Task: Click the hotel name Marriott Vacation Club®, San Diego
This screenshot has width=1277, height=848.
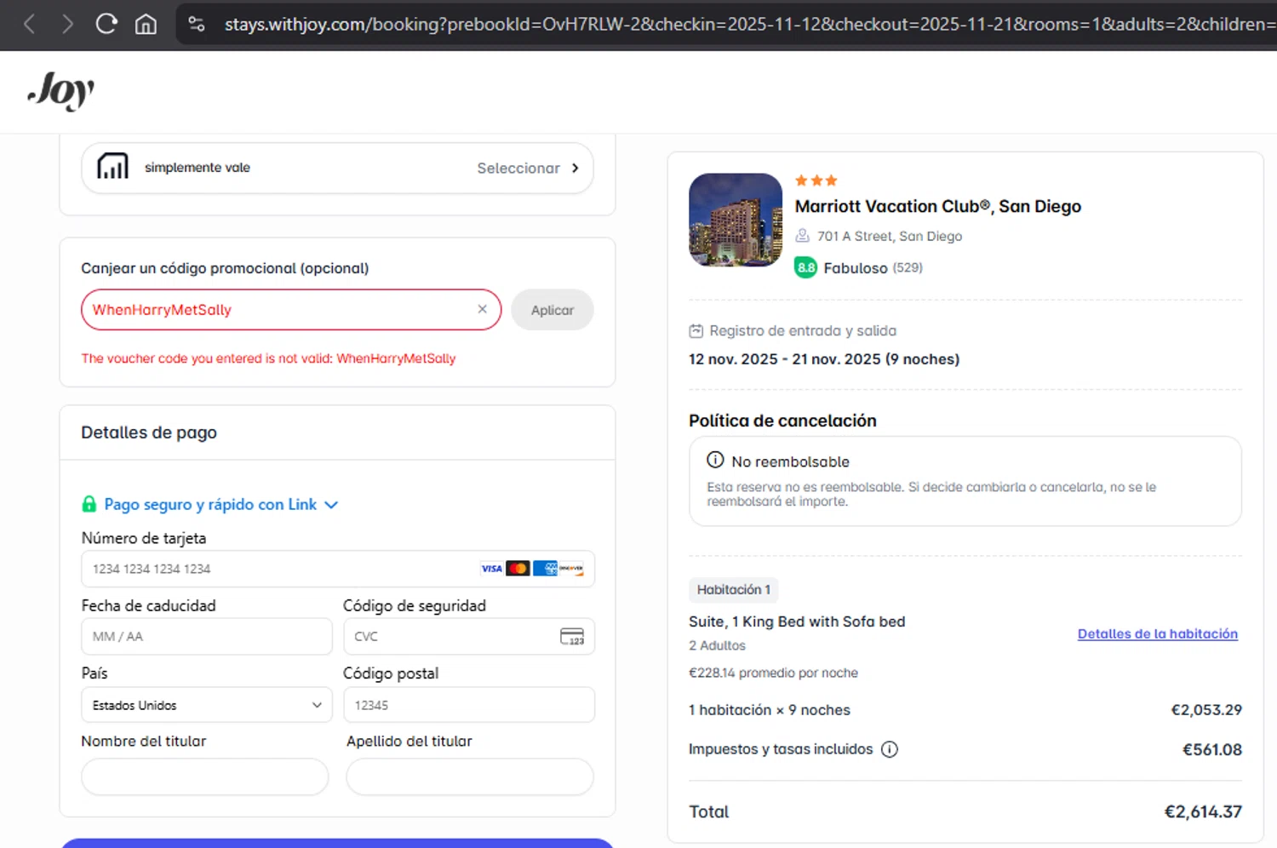Action: 938,207
